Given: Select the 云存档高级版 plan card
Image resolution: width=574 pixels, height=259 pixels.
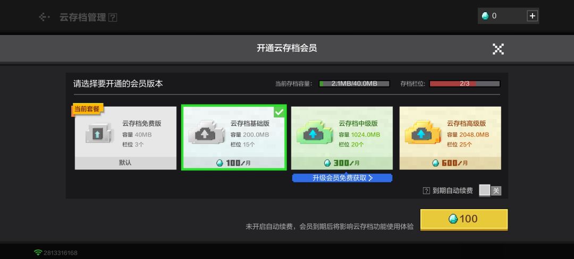Looking at the screenshot, I should 450,138.
